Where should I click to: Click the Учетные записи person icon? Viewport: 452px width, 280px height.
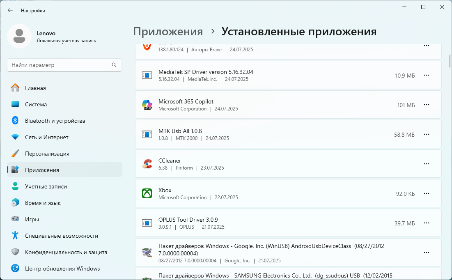click(x=15, y=186)
